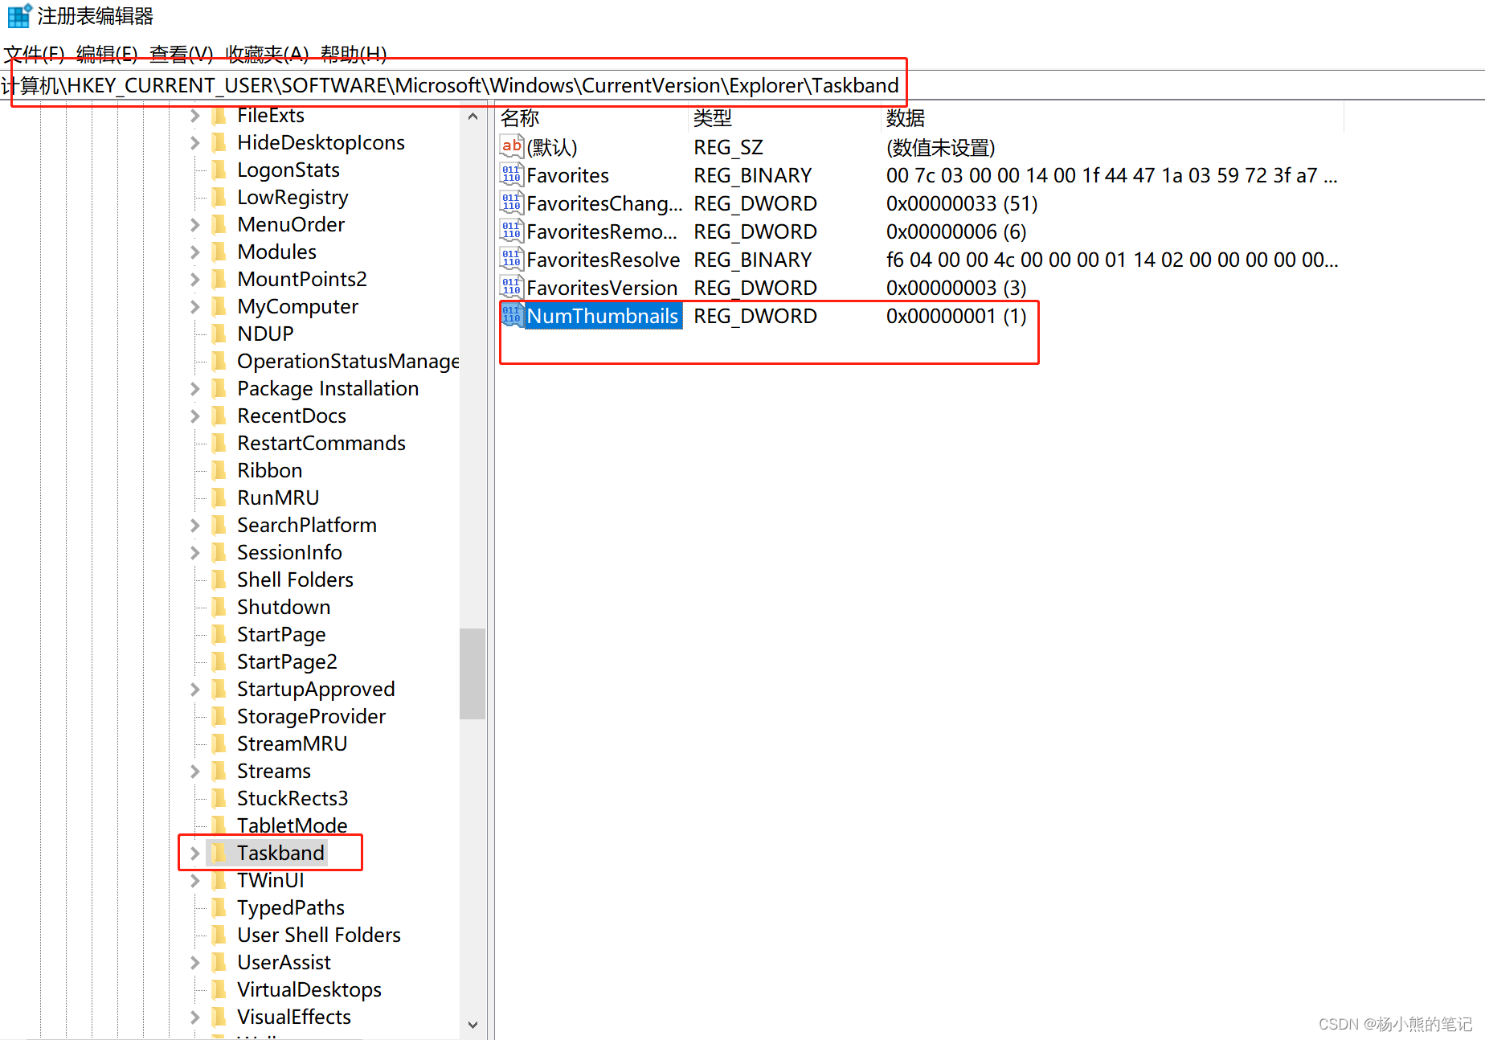Click the folder icon of FileExts

click(219, 116)
